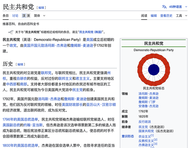The width and height of the screenshot is (189, 148).
Task: Expand the 简体 variant dropdown
Action: pyautogui.click(x=40, y=16)
